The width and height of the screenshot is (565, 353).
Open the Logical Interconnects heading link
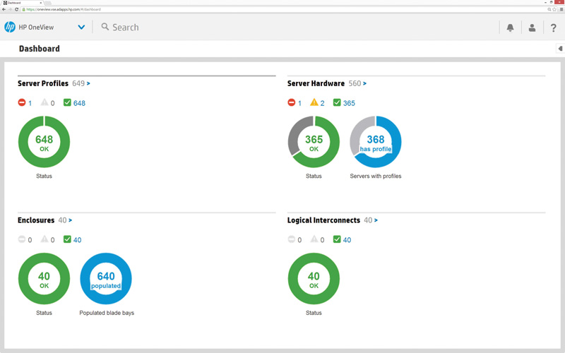[323, 220]
